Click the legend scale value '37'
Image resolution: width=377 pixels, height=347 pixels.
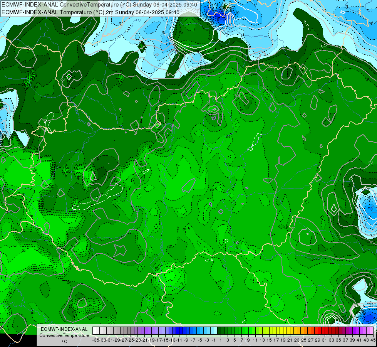pyautogui.click(x=345, y=340)
